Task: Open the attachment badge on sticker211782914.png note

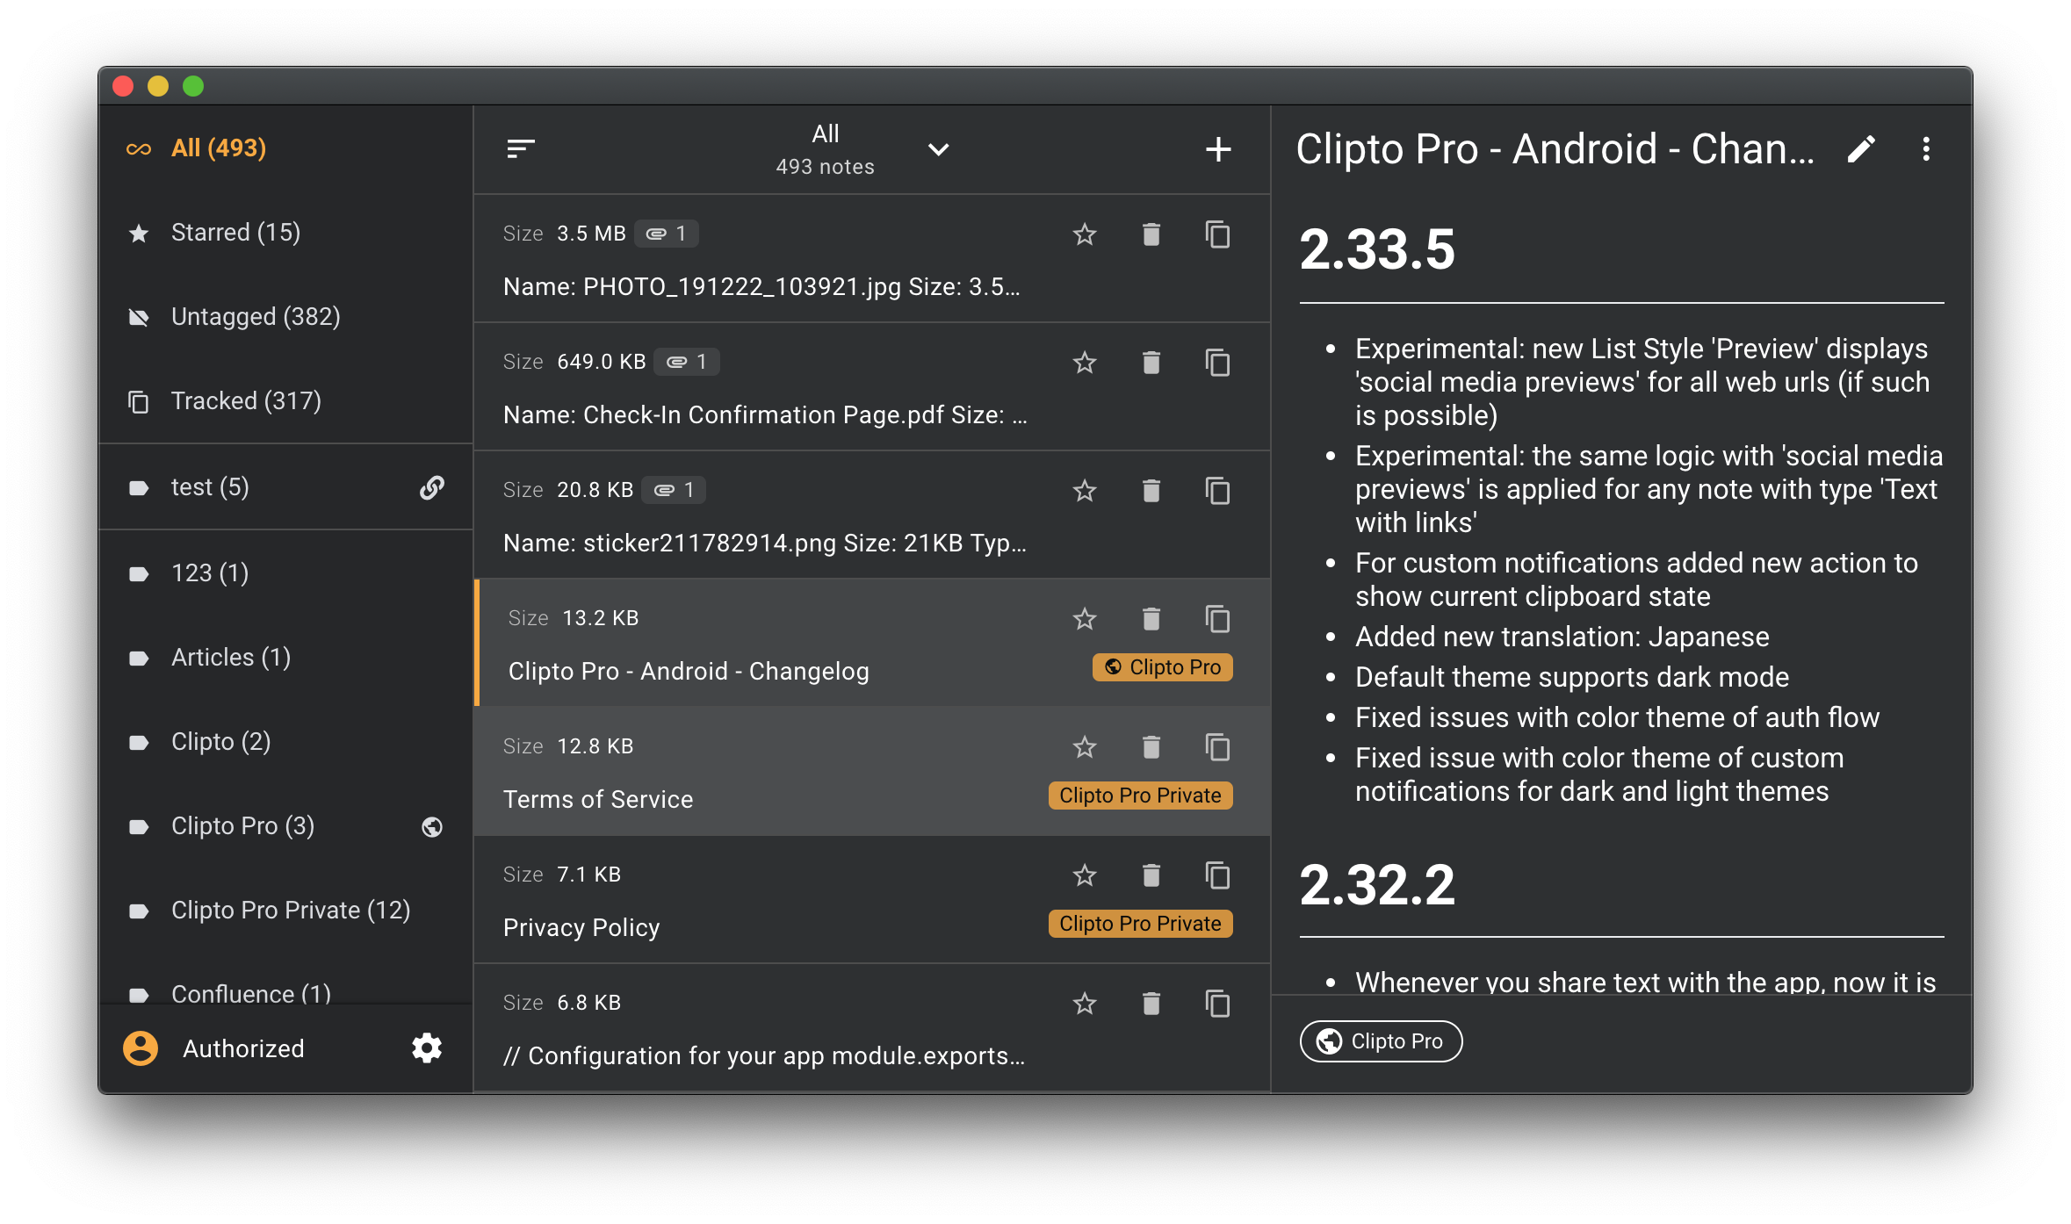Action: click(674, 490)
